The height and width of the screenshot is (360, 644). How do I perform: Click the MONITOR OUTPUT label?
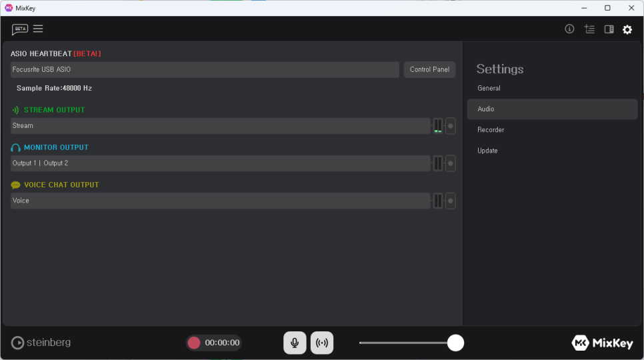56,147
